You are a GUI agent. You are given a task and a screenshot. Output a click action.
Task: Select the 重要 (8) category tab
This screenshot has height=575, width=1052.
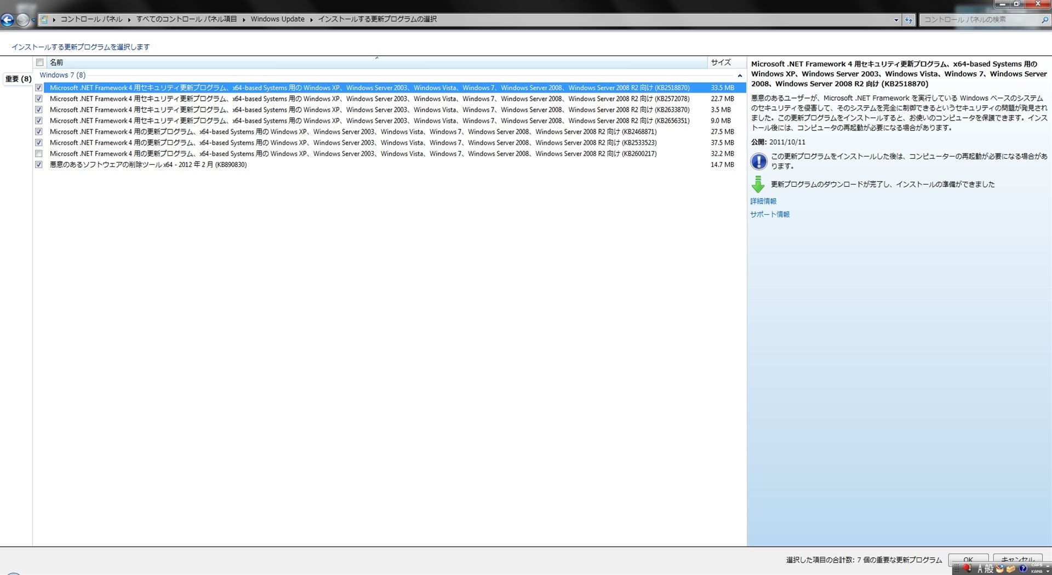18,79
